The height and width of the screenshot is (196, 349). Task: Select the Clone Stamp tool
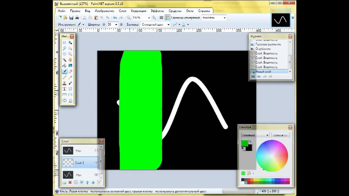(64, 83)
